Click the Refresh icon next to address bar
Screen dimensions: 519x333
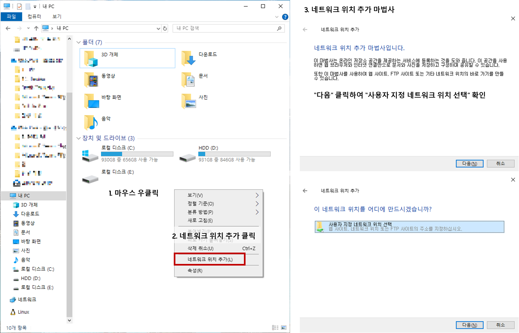(165, 29)
